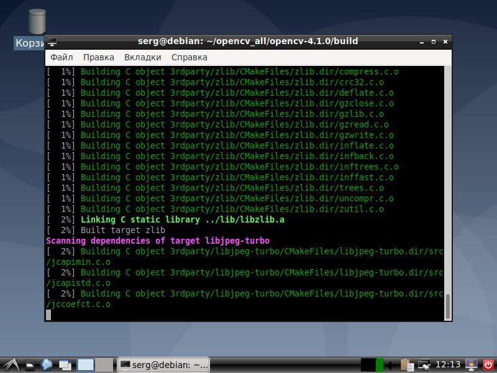Click the line ending with compress.c.o
This screenshot has height=373, width=497.
pos(222,71)
